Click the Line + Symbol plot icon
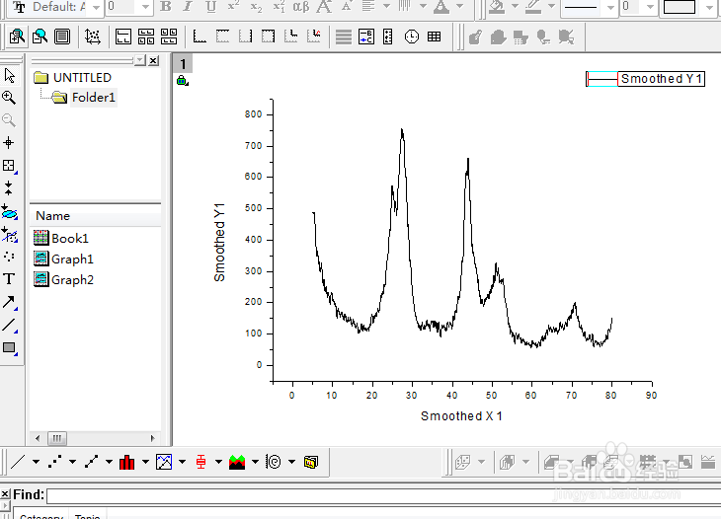This screenshot has height=519, width=721. [91, 462]
